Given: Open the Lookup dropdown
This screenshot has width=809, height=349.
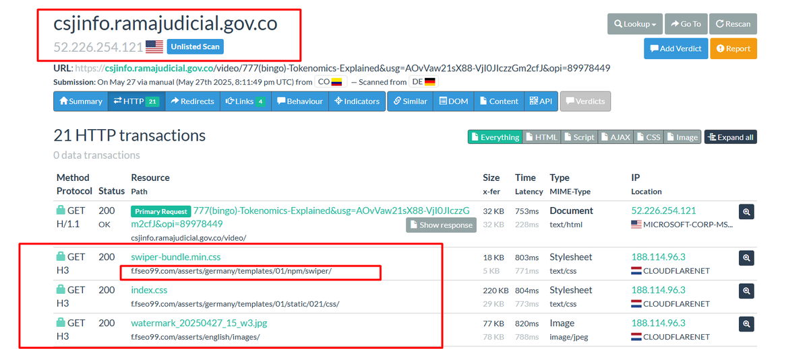Looking at the screenshot, I should [x=635, y=24].
